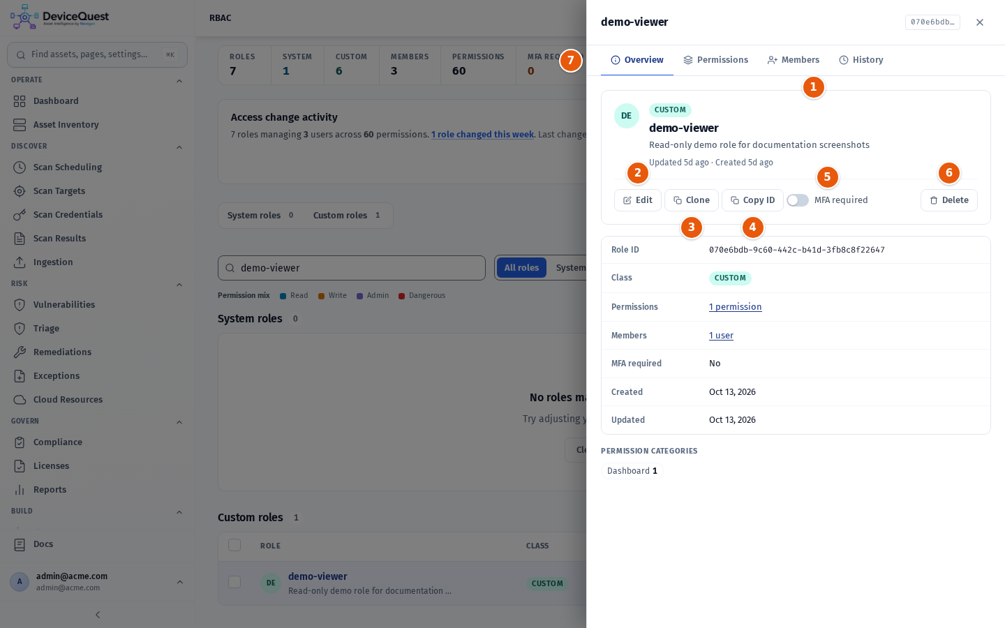
Task: Open Licenses file icon in sidebar
Action: (x=20, y=466)
